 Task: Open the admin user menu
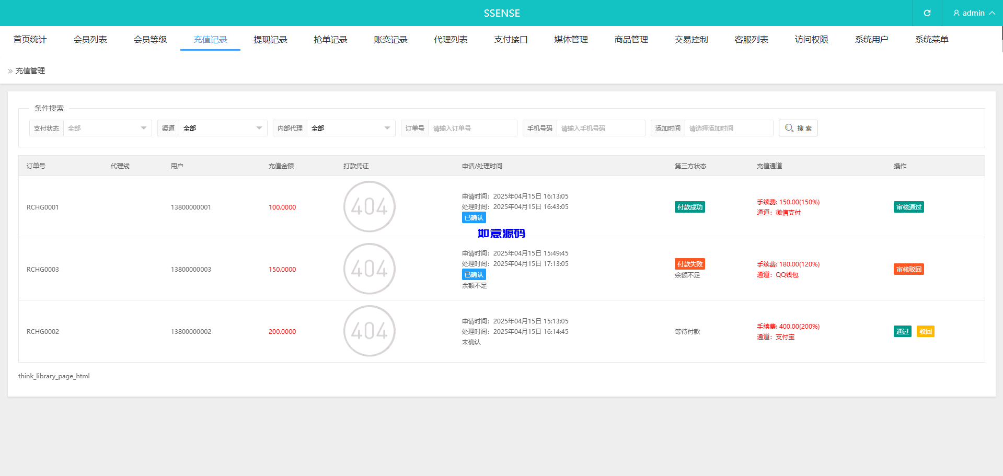(973, 13)
